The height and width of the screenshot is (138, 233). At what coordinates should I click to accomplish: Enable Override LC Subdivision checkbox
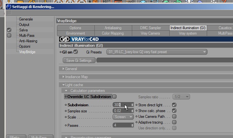click(x=115, y=96)
